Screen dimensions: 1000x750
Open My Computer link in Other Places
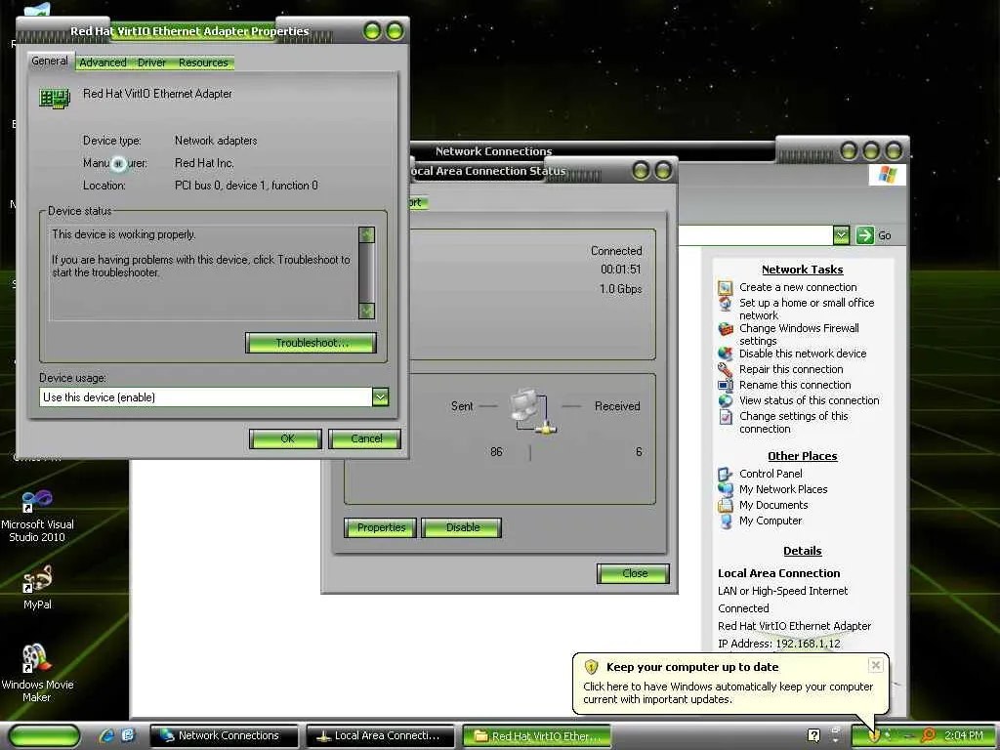(x=771, y=521)
